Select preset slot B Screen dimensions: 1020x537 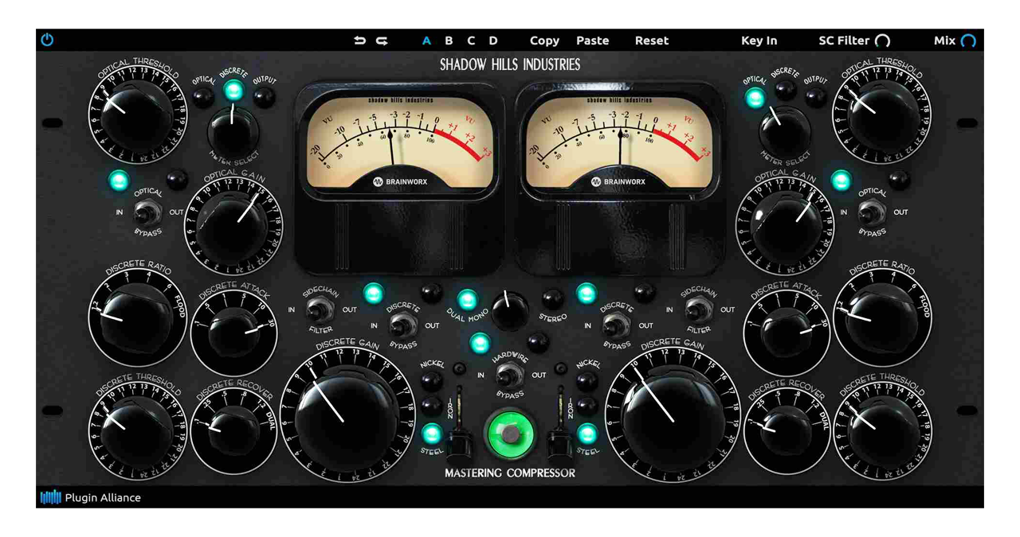[x=449, y=41]
